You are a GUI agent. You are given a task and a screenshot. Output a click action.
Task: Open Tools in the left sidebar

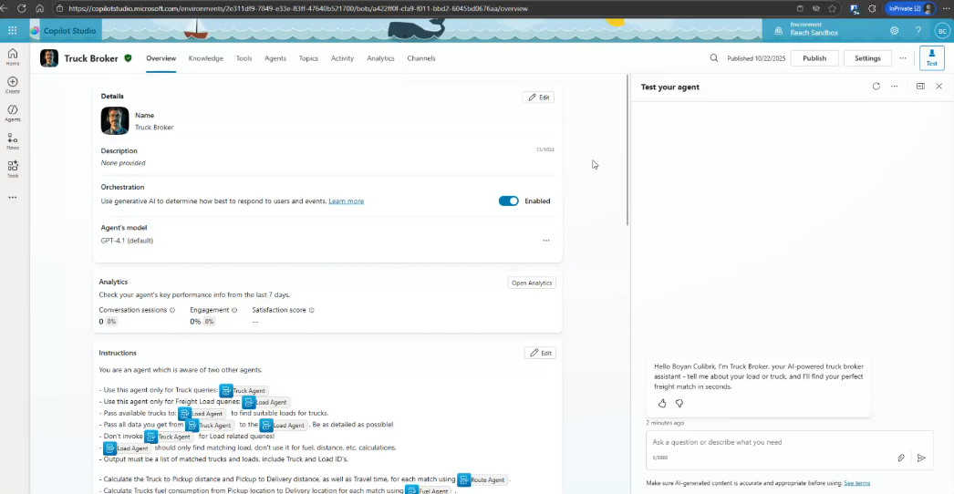coord(12,170)
